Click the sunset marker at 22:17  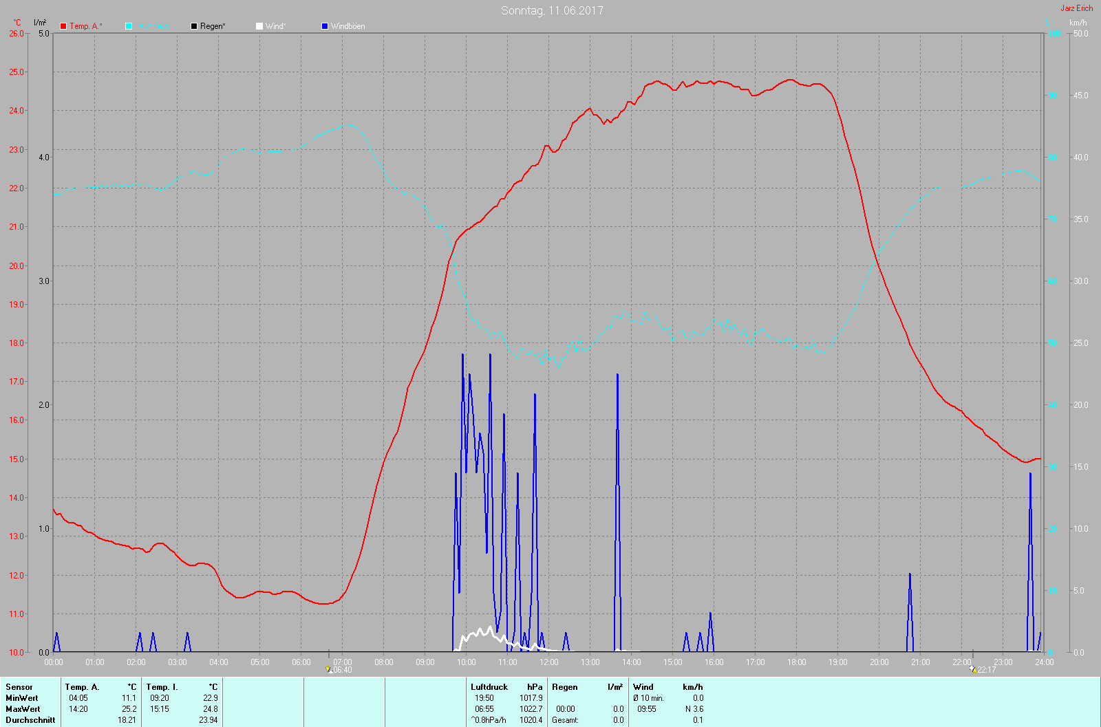click(x=973, y=669)
